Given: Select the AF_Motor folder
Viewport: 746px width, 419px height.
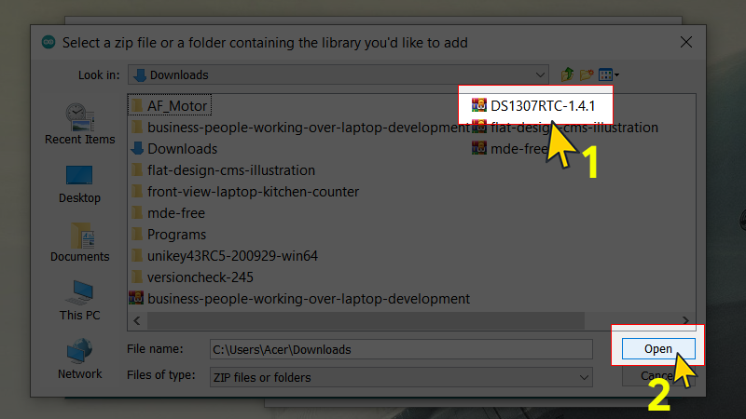Looking at the screenshot, I should (x=170, y=105).
